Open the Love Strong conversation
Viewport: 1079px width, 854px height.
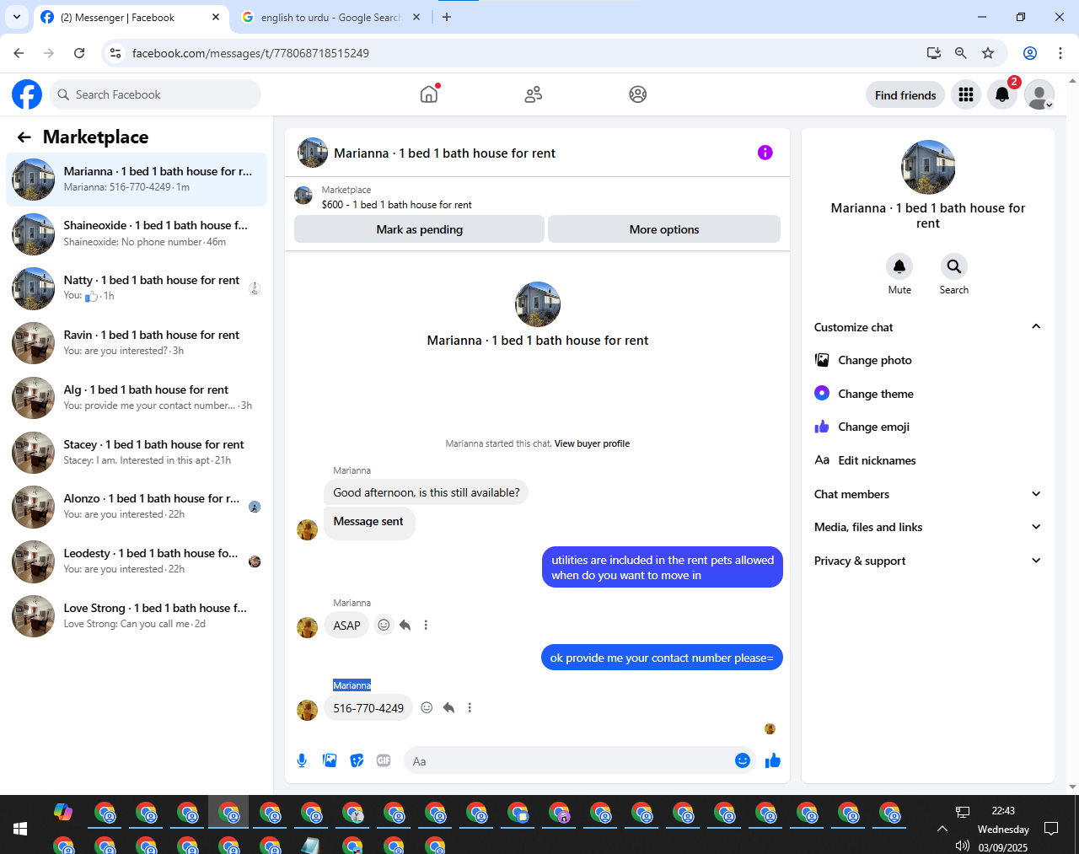pyautogui.click(x=137, y=616)
